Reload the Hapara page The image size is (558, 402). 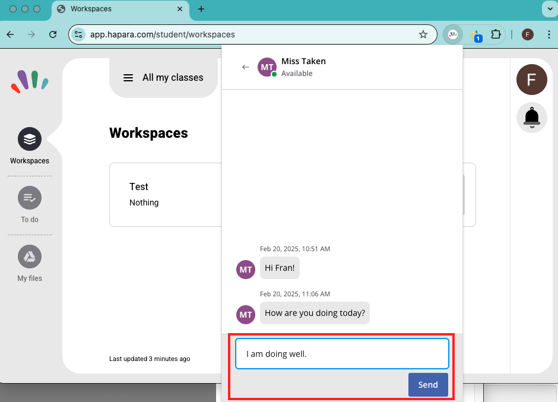pos(53,34)
